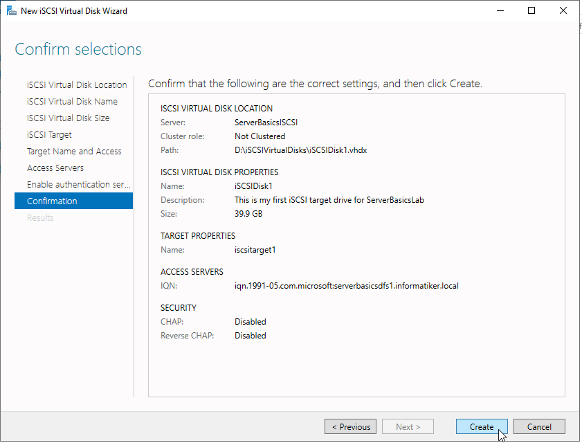Click the target name iscsitarget1
Image resolution: width=582 pixels, height=443 pixels.
[255, 250]
